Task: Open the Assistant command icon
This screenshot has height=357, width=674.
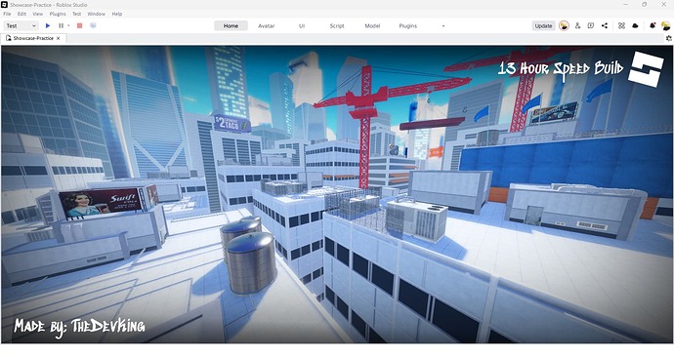Action: coord(621,25)
